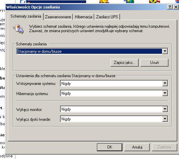Click the Anuluj button

coord(137,147)
